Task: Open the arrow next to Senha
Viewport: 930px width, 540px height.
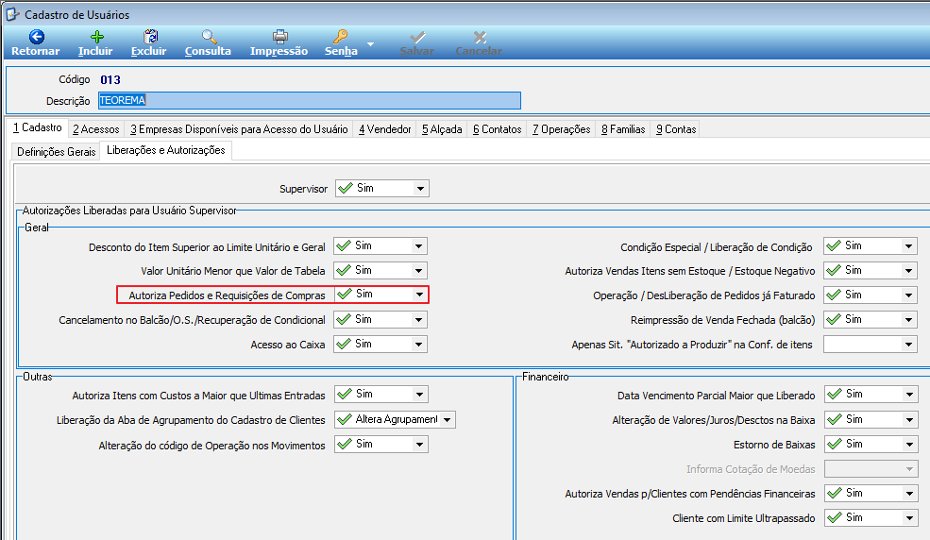Action: (371, 44)
